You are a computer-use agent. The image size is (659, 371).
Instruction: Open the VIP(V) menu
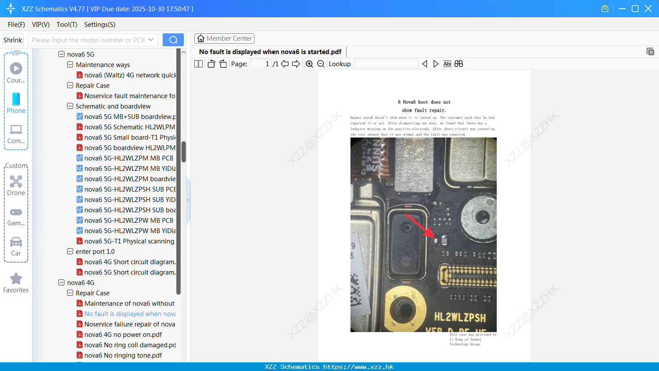(x=41, y=25)
